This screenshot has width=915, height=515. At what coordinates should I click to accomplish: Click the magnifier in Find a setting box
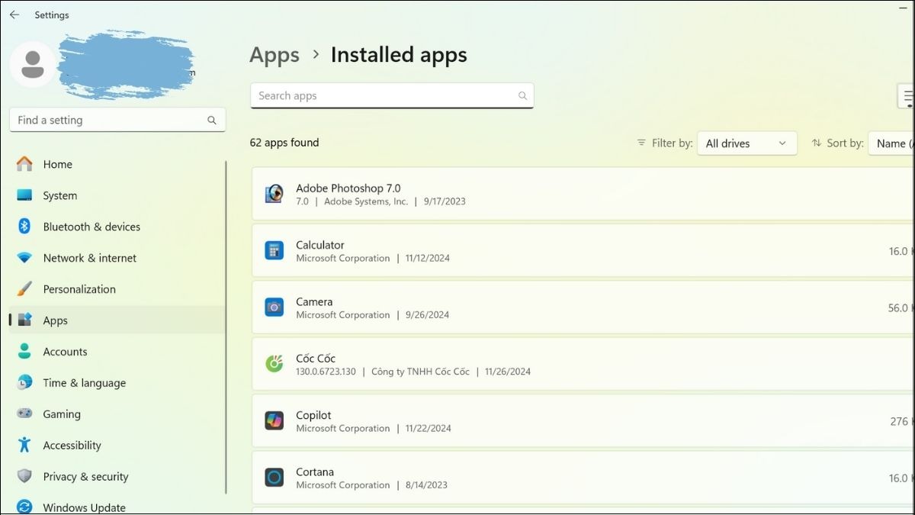pyautogui.click(x=212, y=121)
